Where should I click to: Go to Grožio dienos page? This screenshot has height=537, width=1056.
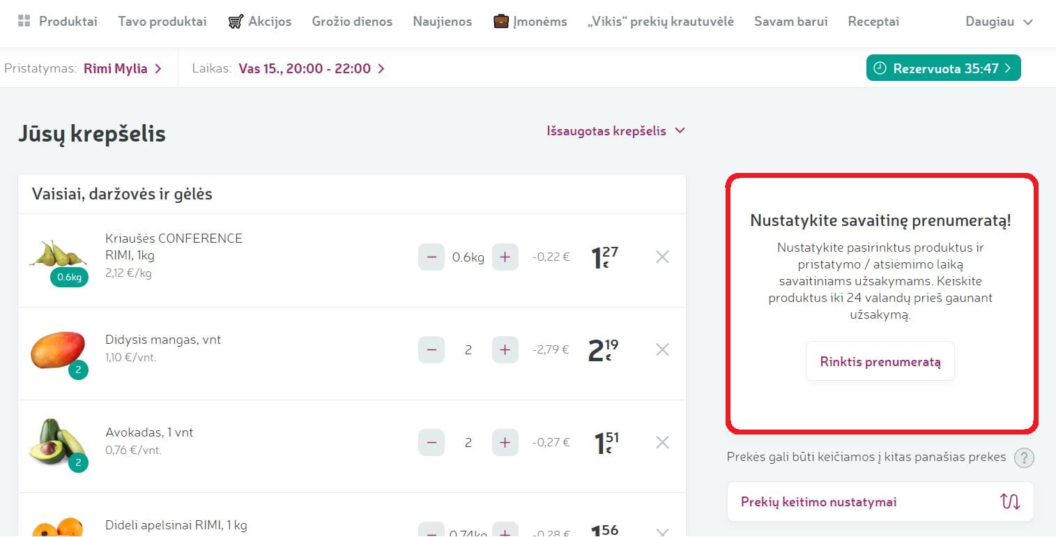point(352,22)
